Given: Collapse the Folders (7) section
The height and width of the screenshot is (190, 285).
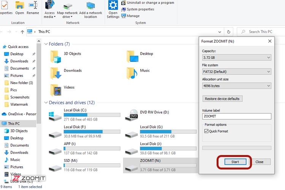Looking at the screenshot, I should point(46,44).
